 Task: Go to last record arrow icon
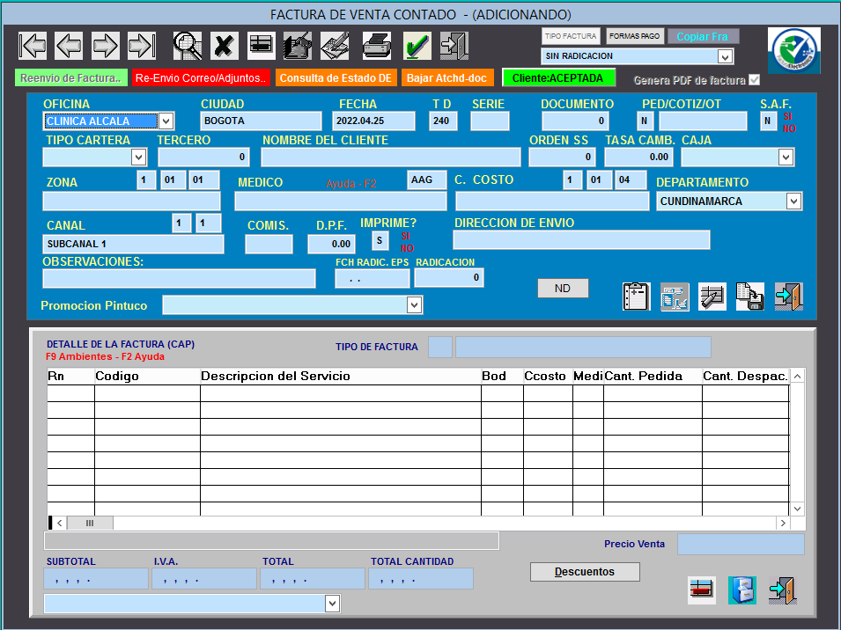(x=142, y=46)
